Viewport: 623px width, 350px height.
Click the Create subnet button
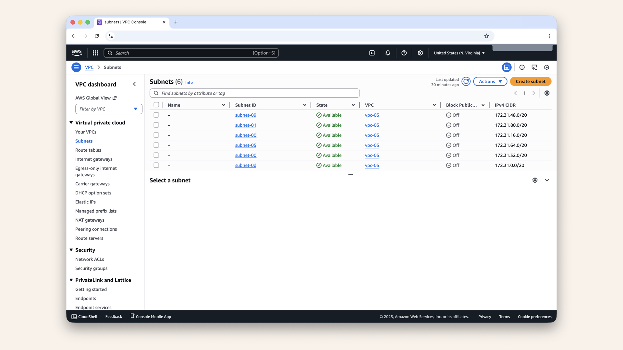530,81
